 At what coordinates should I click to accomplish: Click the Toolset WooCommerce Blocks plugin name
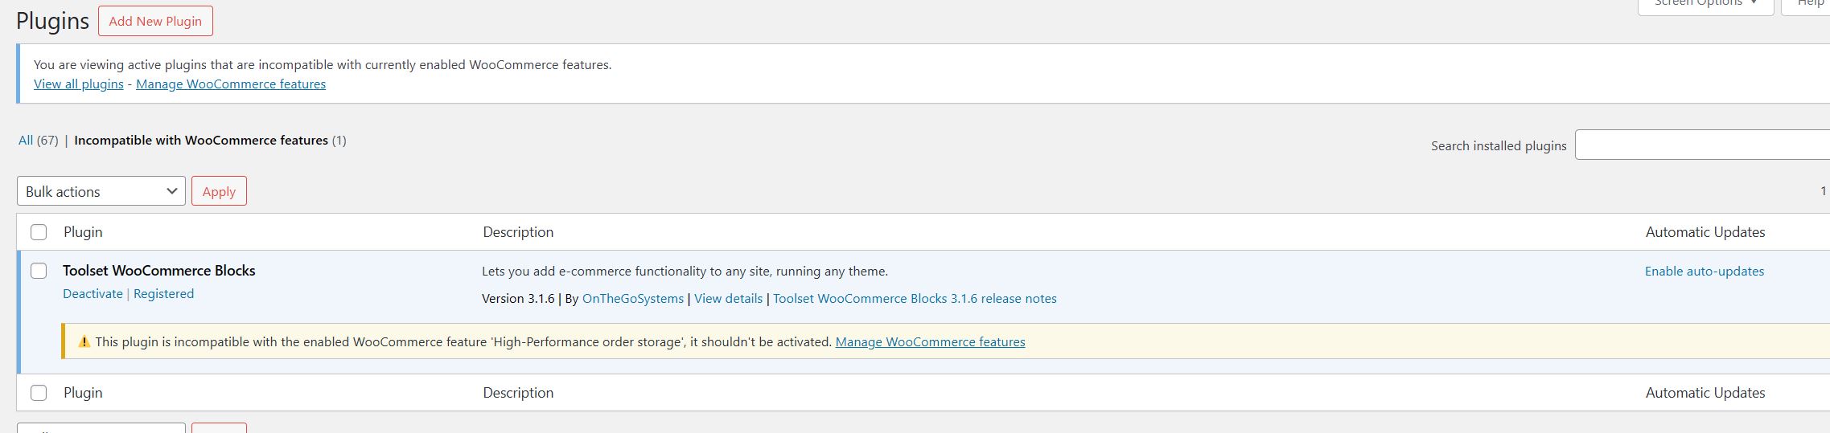pos(159,271)
